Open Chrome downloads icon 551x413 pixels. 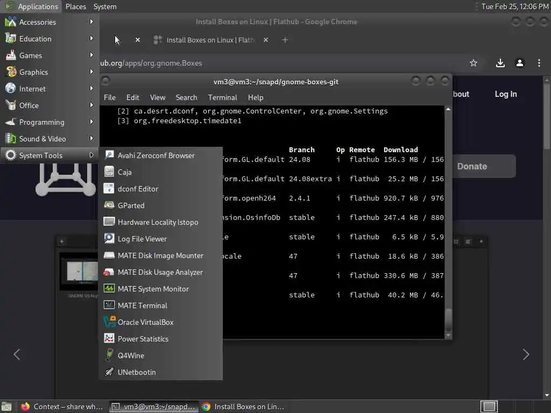tap(500, 63)
